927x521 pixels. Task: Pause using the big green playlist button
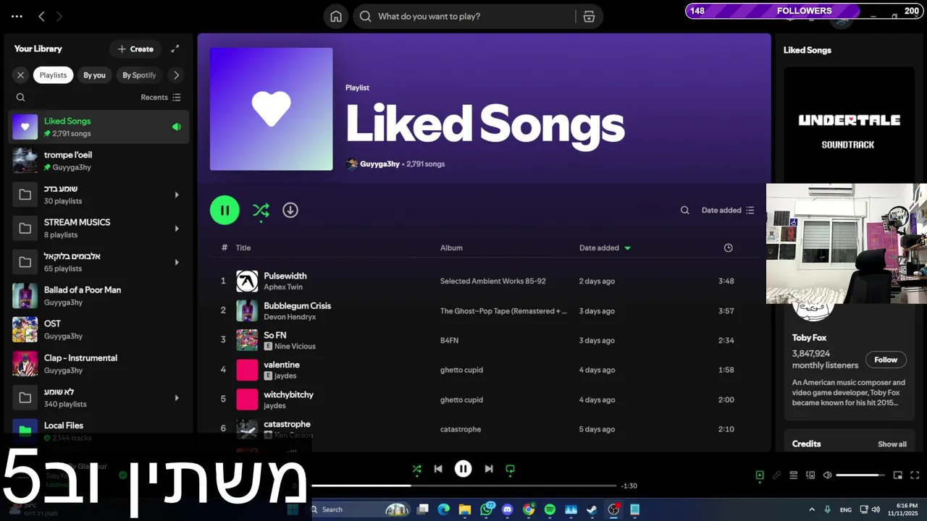[225, 210]
